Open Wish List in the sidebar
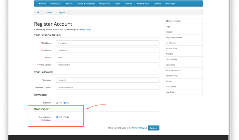Image resolution: width=239 pixels, height=140 pixels. tap(183, 54)
